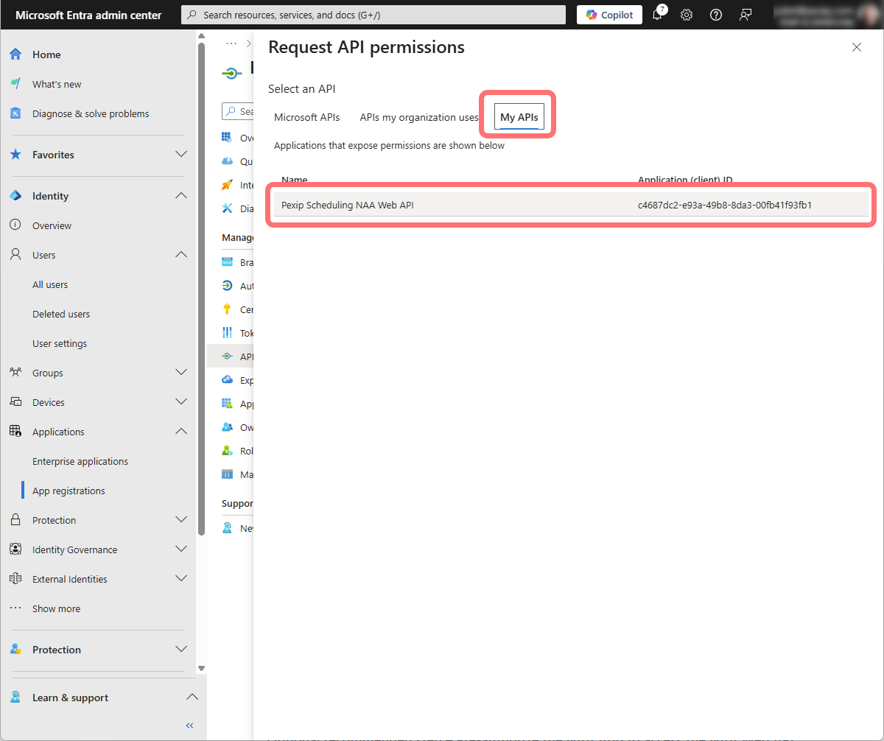Collapse the sidebar with double chevron
Image resolution: width=884 pixels, height=741 pixels.
189,726
